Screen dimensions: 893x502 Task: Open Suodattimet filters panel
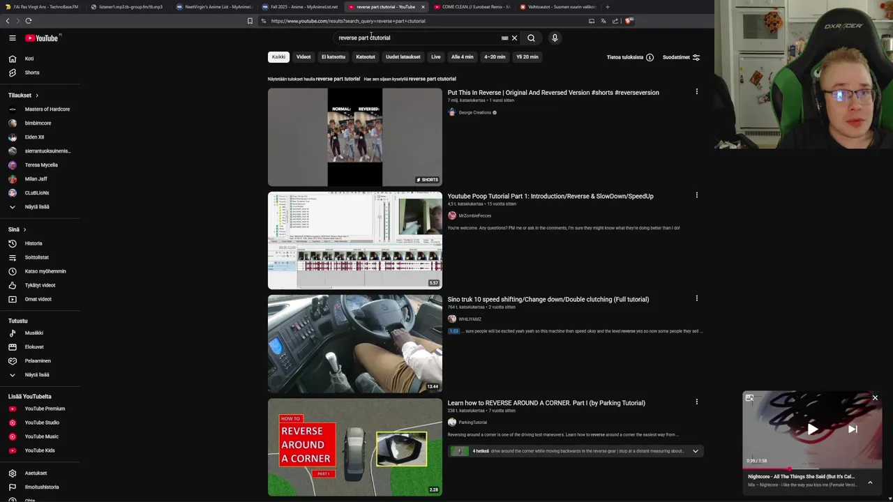[x=681, y=57]
